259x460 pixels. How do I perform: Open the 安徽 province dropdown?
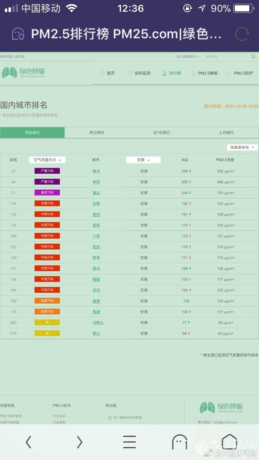tap(143, 160)
